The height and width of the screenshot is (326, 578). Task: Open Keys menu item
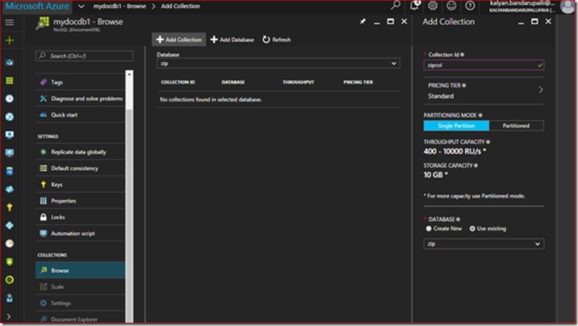point(80,184)
